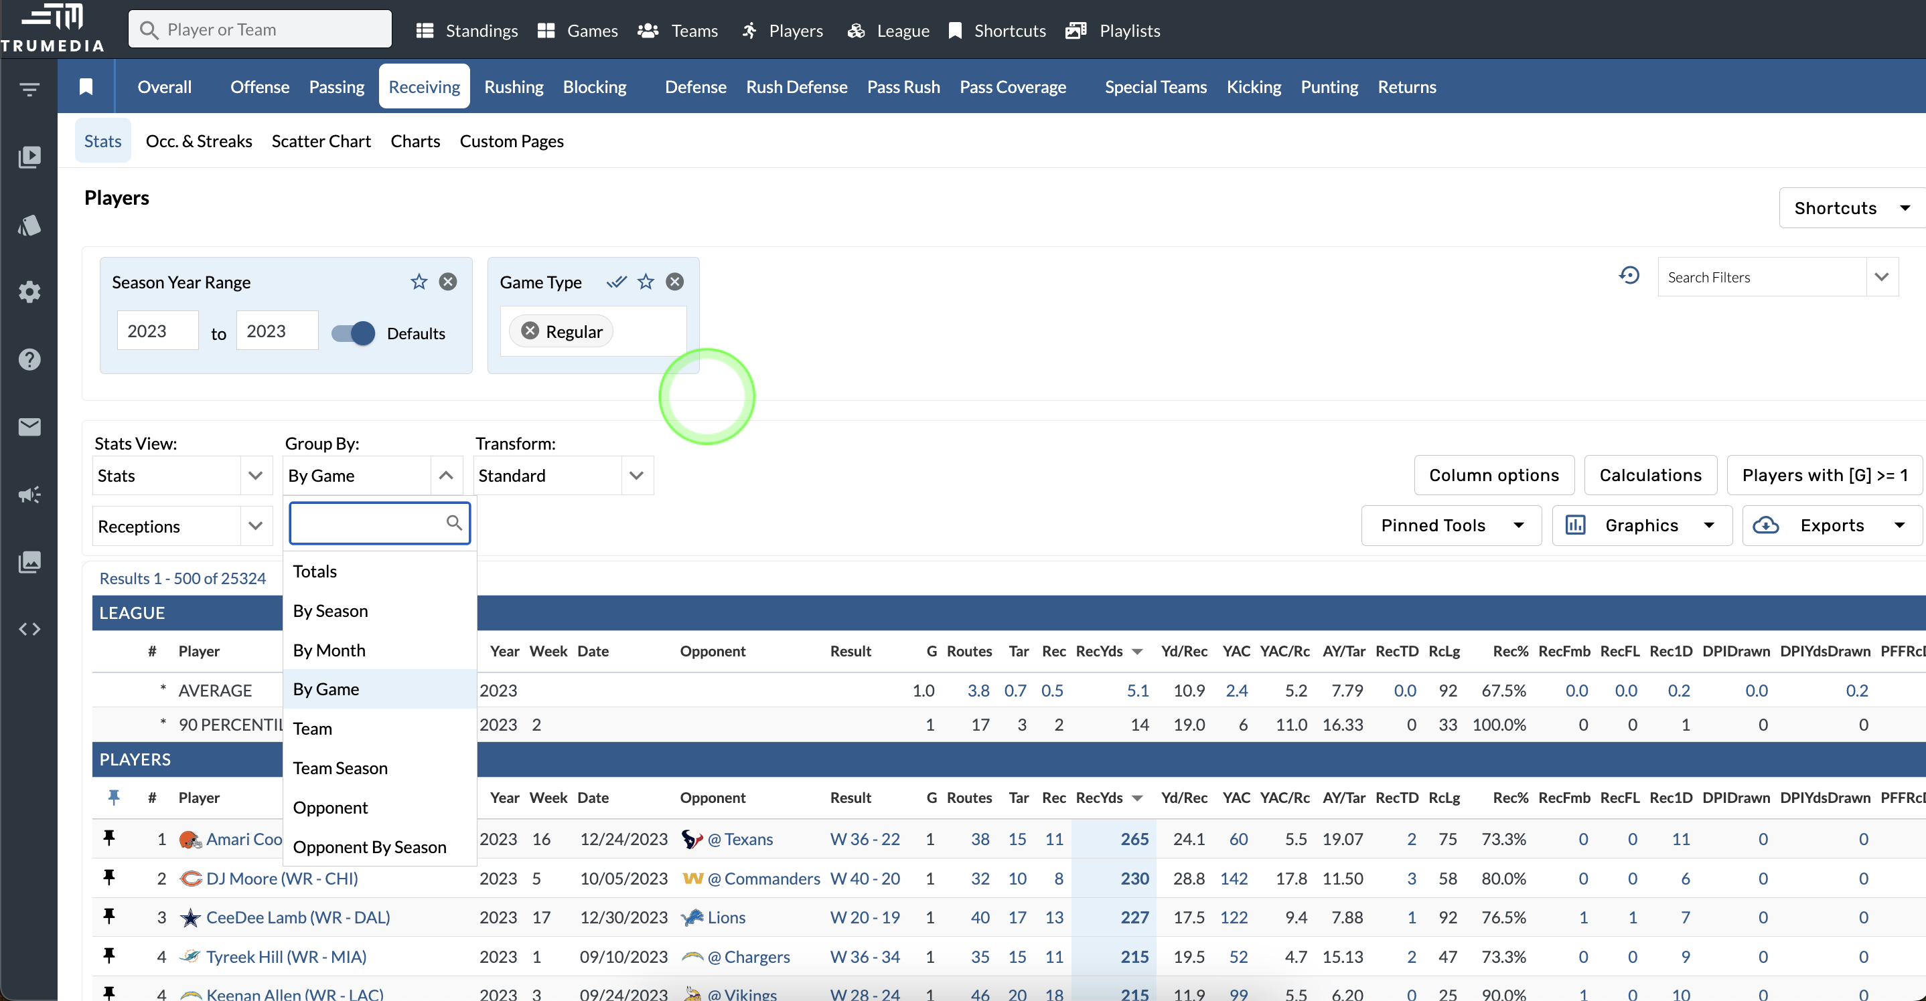Remove the Regular game type chip
Viewport: 1926px width, 1001px height.
point(530,331)
